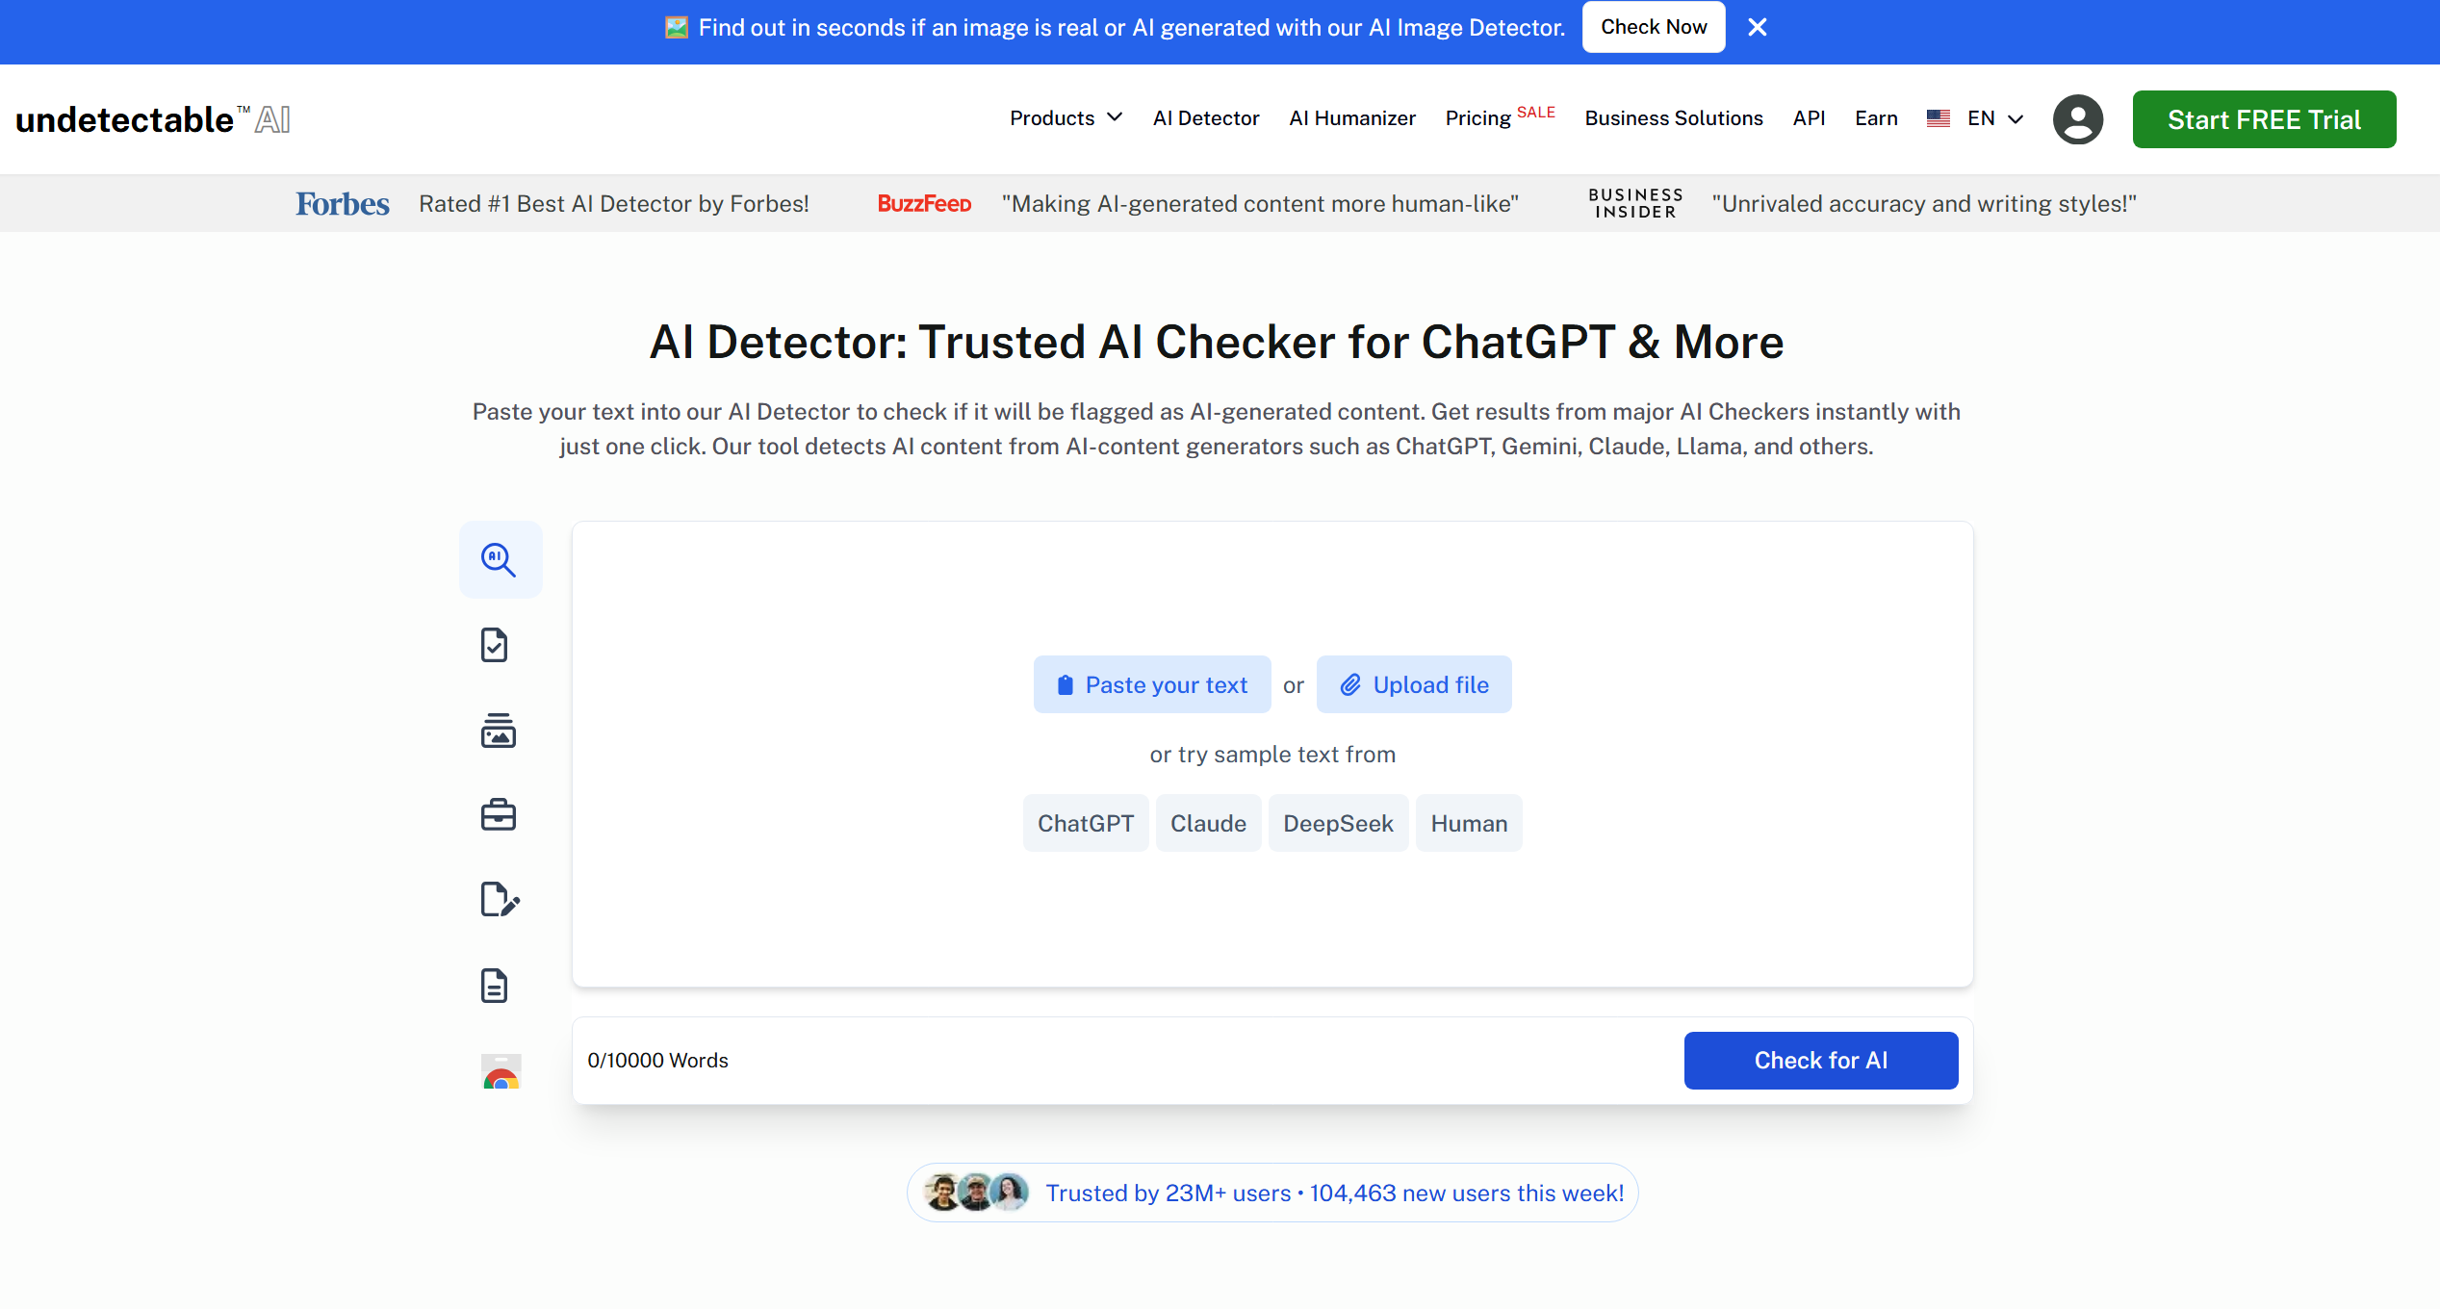Click 'Trusted by 23M+ users' badge

pos(1272,1193)
